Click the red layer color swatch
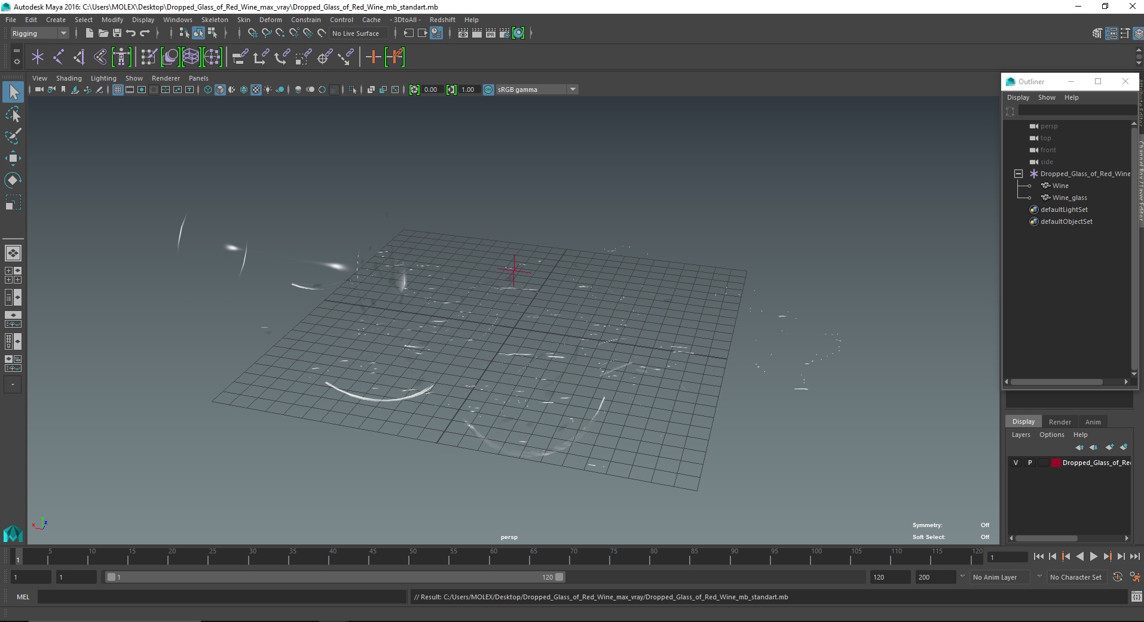The image size is (1144, 622). pos(1056,463)
